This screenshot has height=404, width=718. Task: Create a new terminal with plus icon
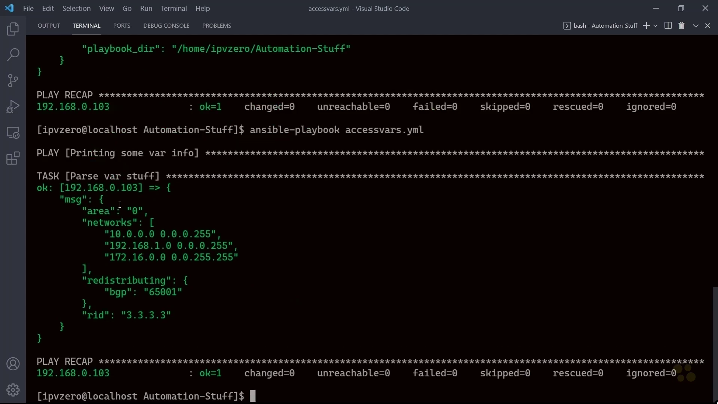[x=646, y=25]
